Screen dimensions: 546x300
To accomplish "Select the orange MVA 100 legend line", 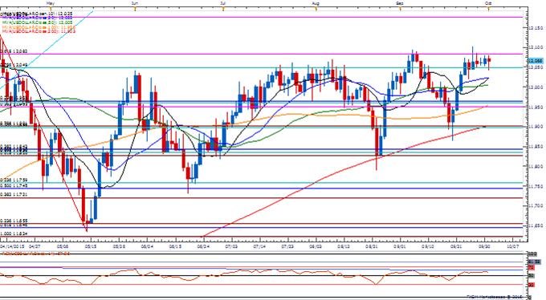I will pyautogui.click(x=39, y=26).
